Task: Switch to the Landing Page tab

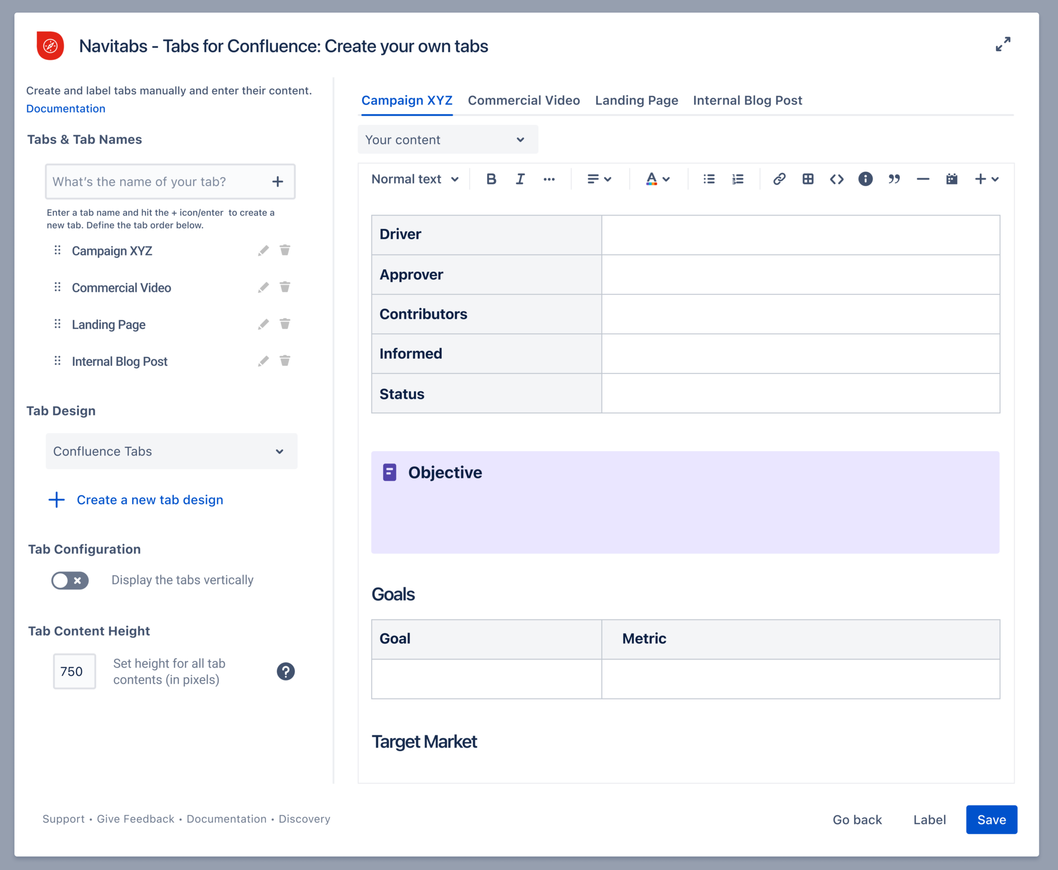Action: [636, 100]
